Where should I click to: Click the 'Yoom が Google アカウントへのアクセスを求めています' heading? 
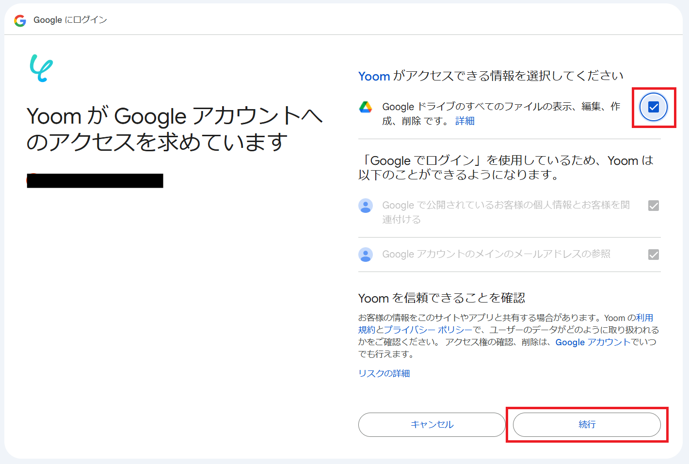coord(175,129)
